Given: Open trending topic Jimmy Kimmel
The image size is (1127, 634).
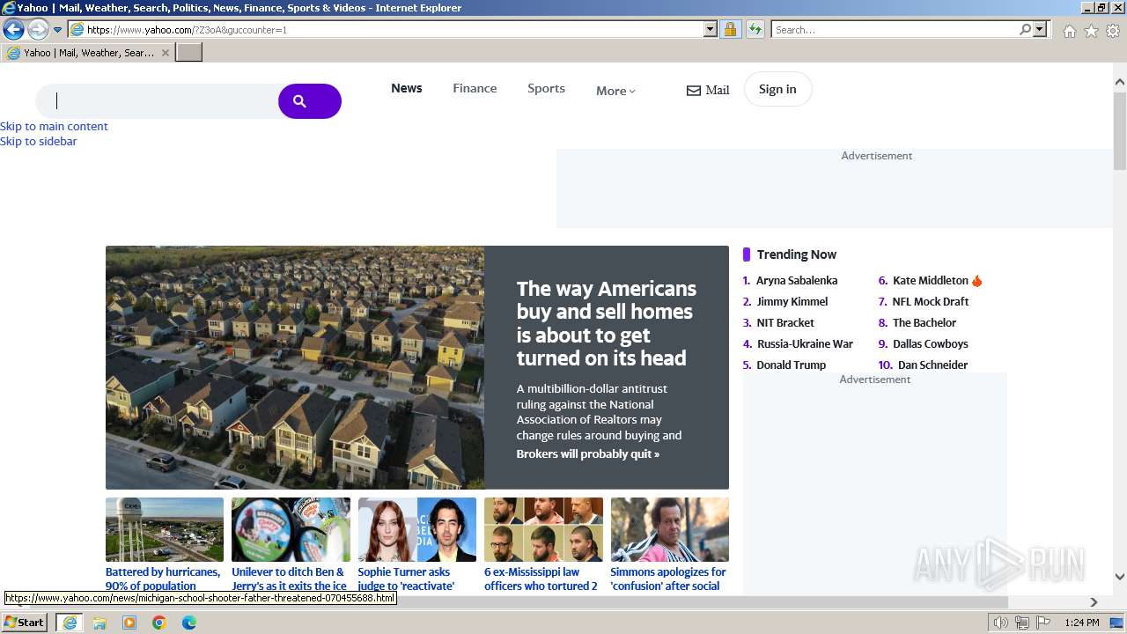Looking at the screenshot, I should pos(792,302).
